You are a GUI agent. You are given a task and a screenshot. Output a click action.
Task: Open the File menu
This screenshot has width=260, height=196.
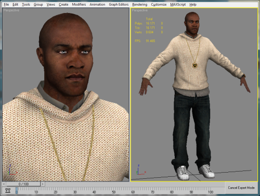tap(6, 5)
